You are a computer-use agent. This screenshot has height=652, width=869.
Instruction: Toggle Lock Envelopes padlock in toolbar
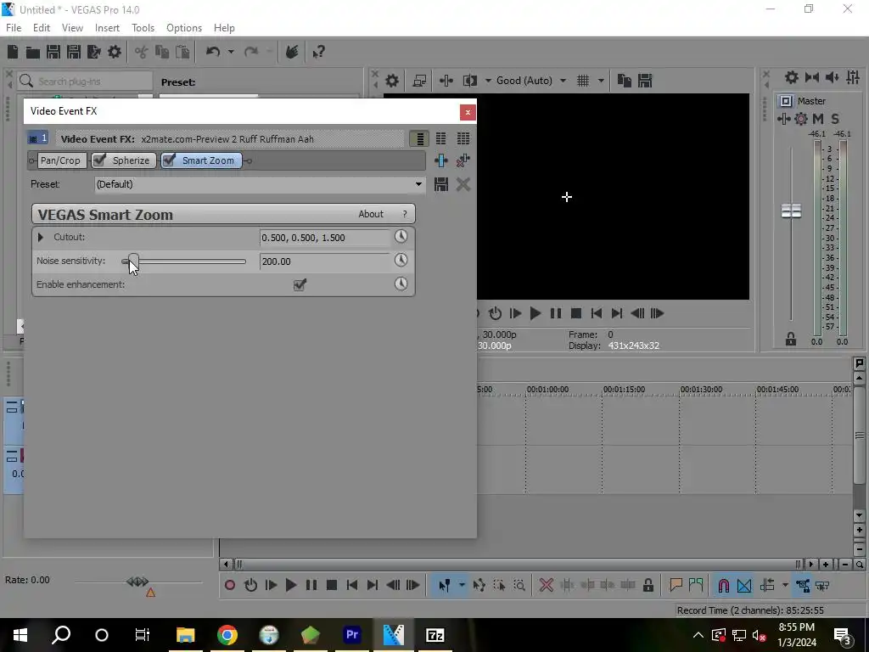[648, 585]
